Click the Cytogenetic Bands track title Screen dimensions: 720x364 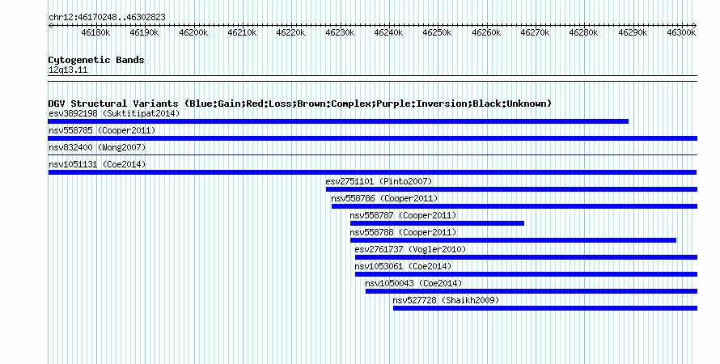tap(96, 60)
